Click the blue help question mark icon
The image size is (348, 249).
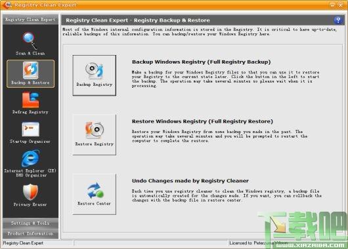[x=337, y=20]
